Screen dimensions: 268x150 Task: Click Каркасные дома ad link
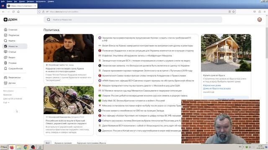click(x=212, y=85)
